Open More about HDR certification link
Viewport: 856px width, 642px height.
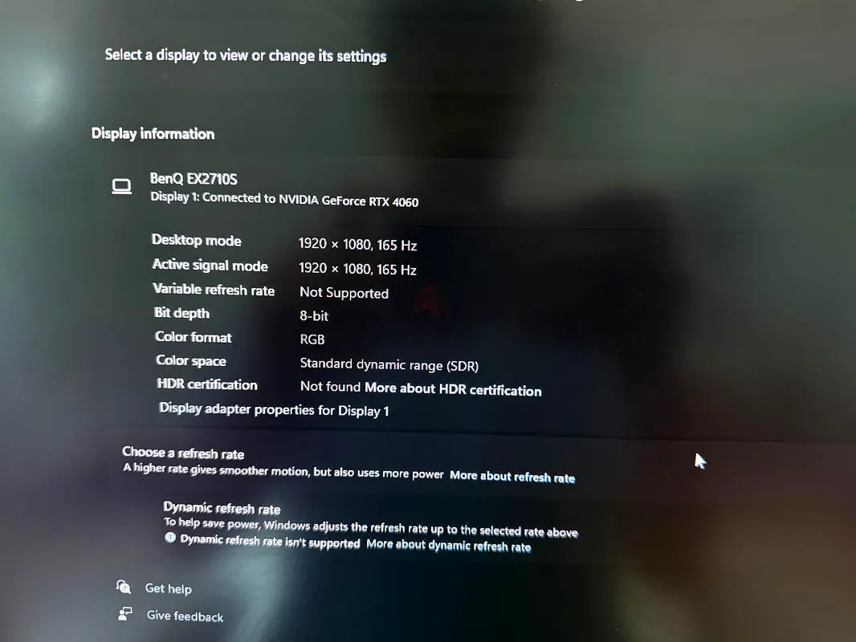453,390
